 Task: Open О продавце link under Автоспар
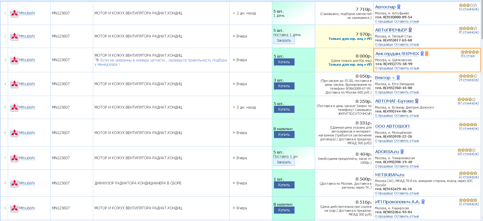click(384, 22)
